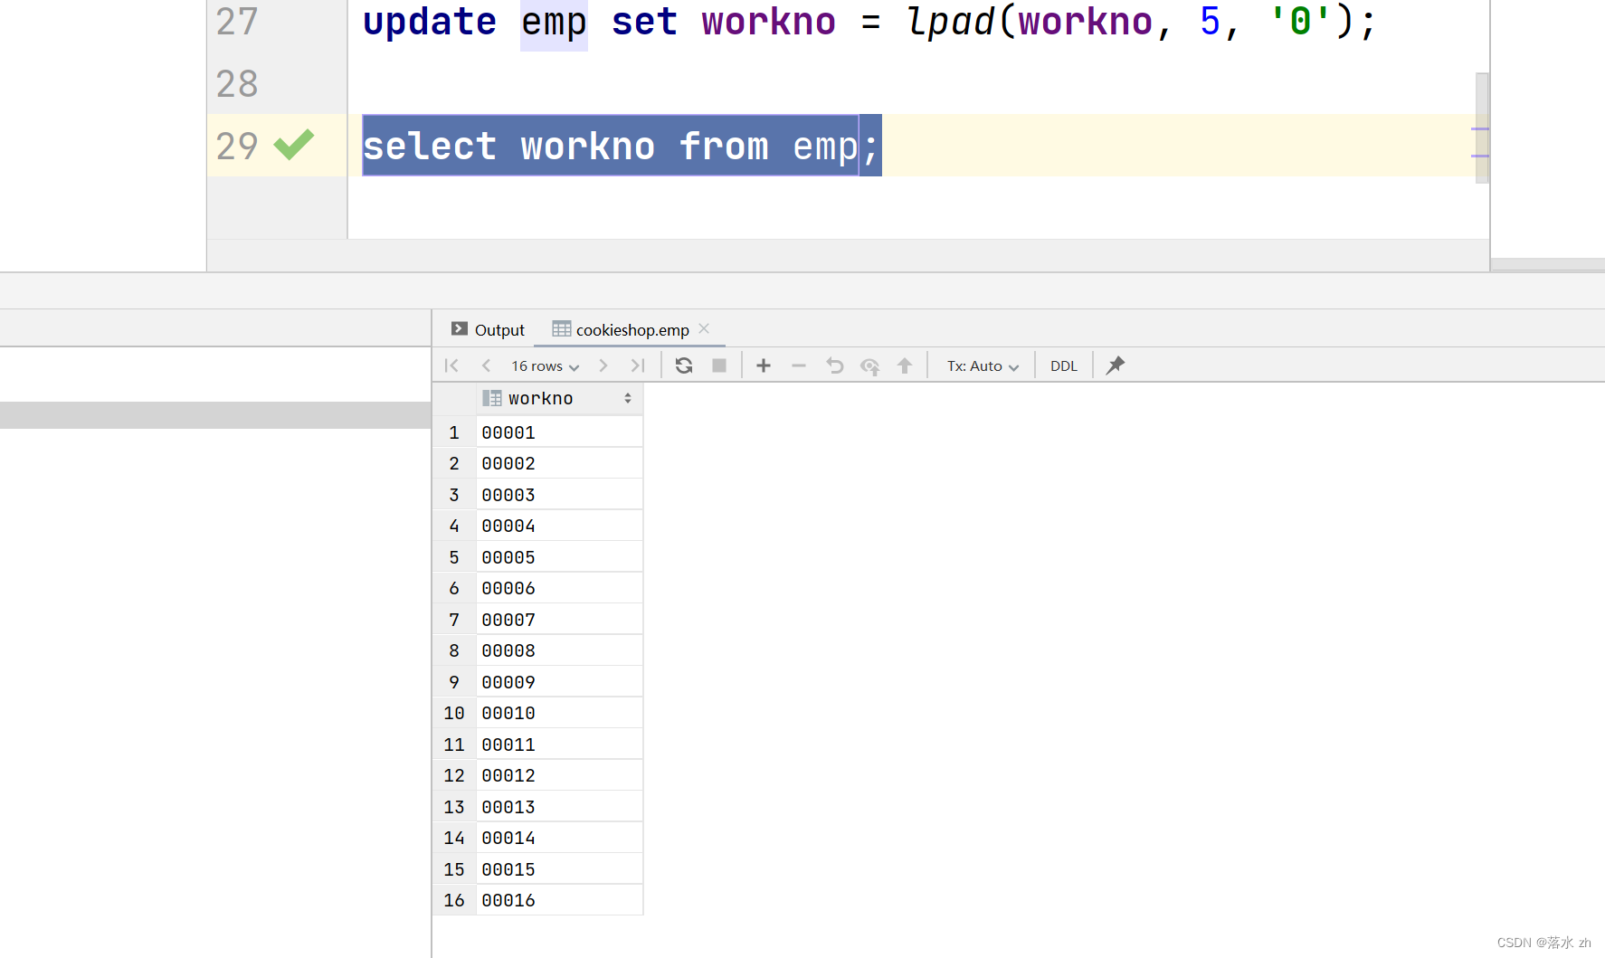Open the 16 rows page size dropdown
1605x958 pixels.
[546, 366]
